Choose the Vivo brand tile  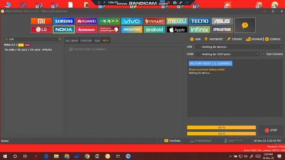point(132,21)
